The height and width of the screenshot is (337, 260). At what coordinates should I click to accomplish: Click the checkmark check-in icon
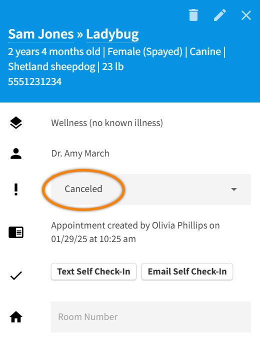pos(16,275)
